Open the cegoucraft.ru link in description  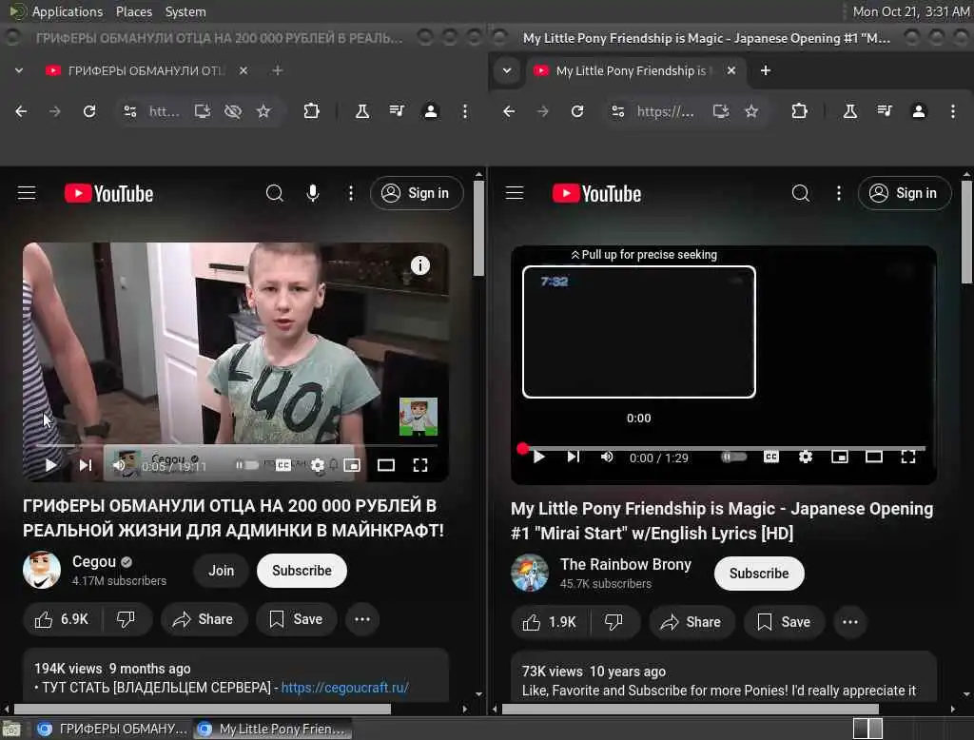point(344,687)
